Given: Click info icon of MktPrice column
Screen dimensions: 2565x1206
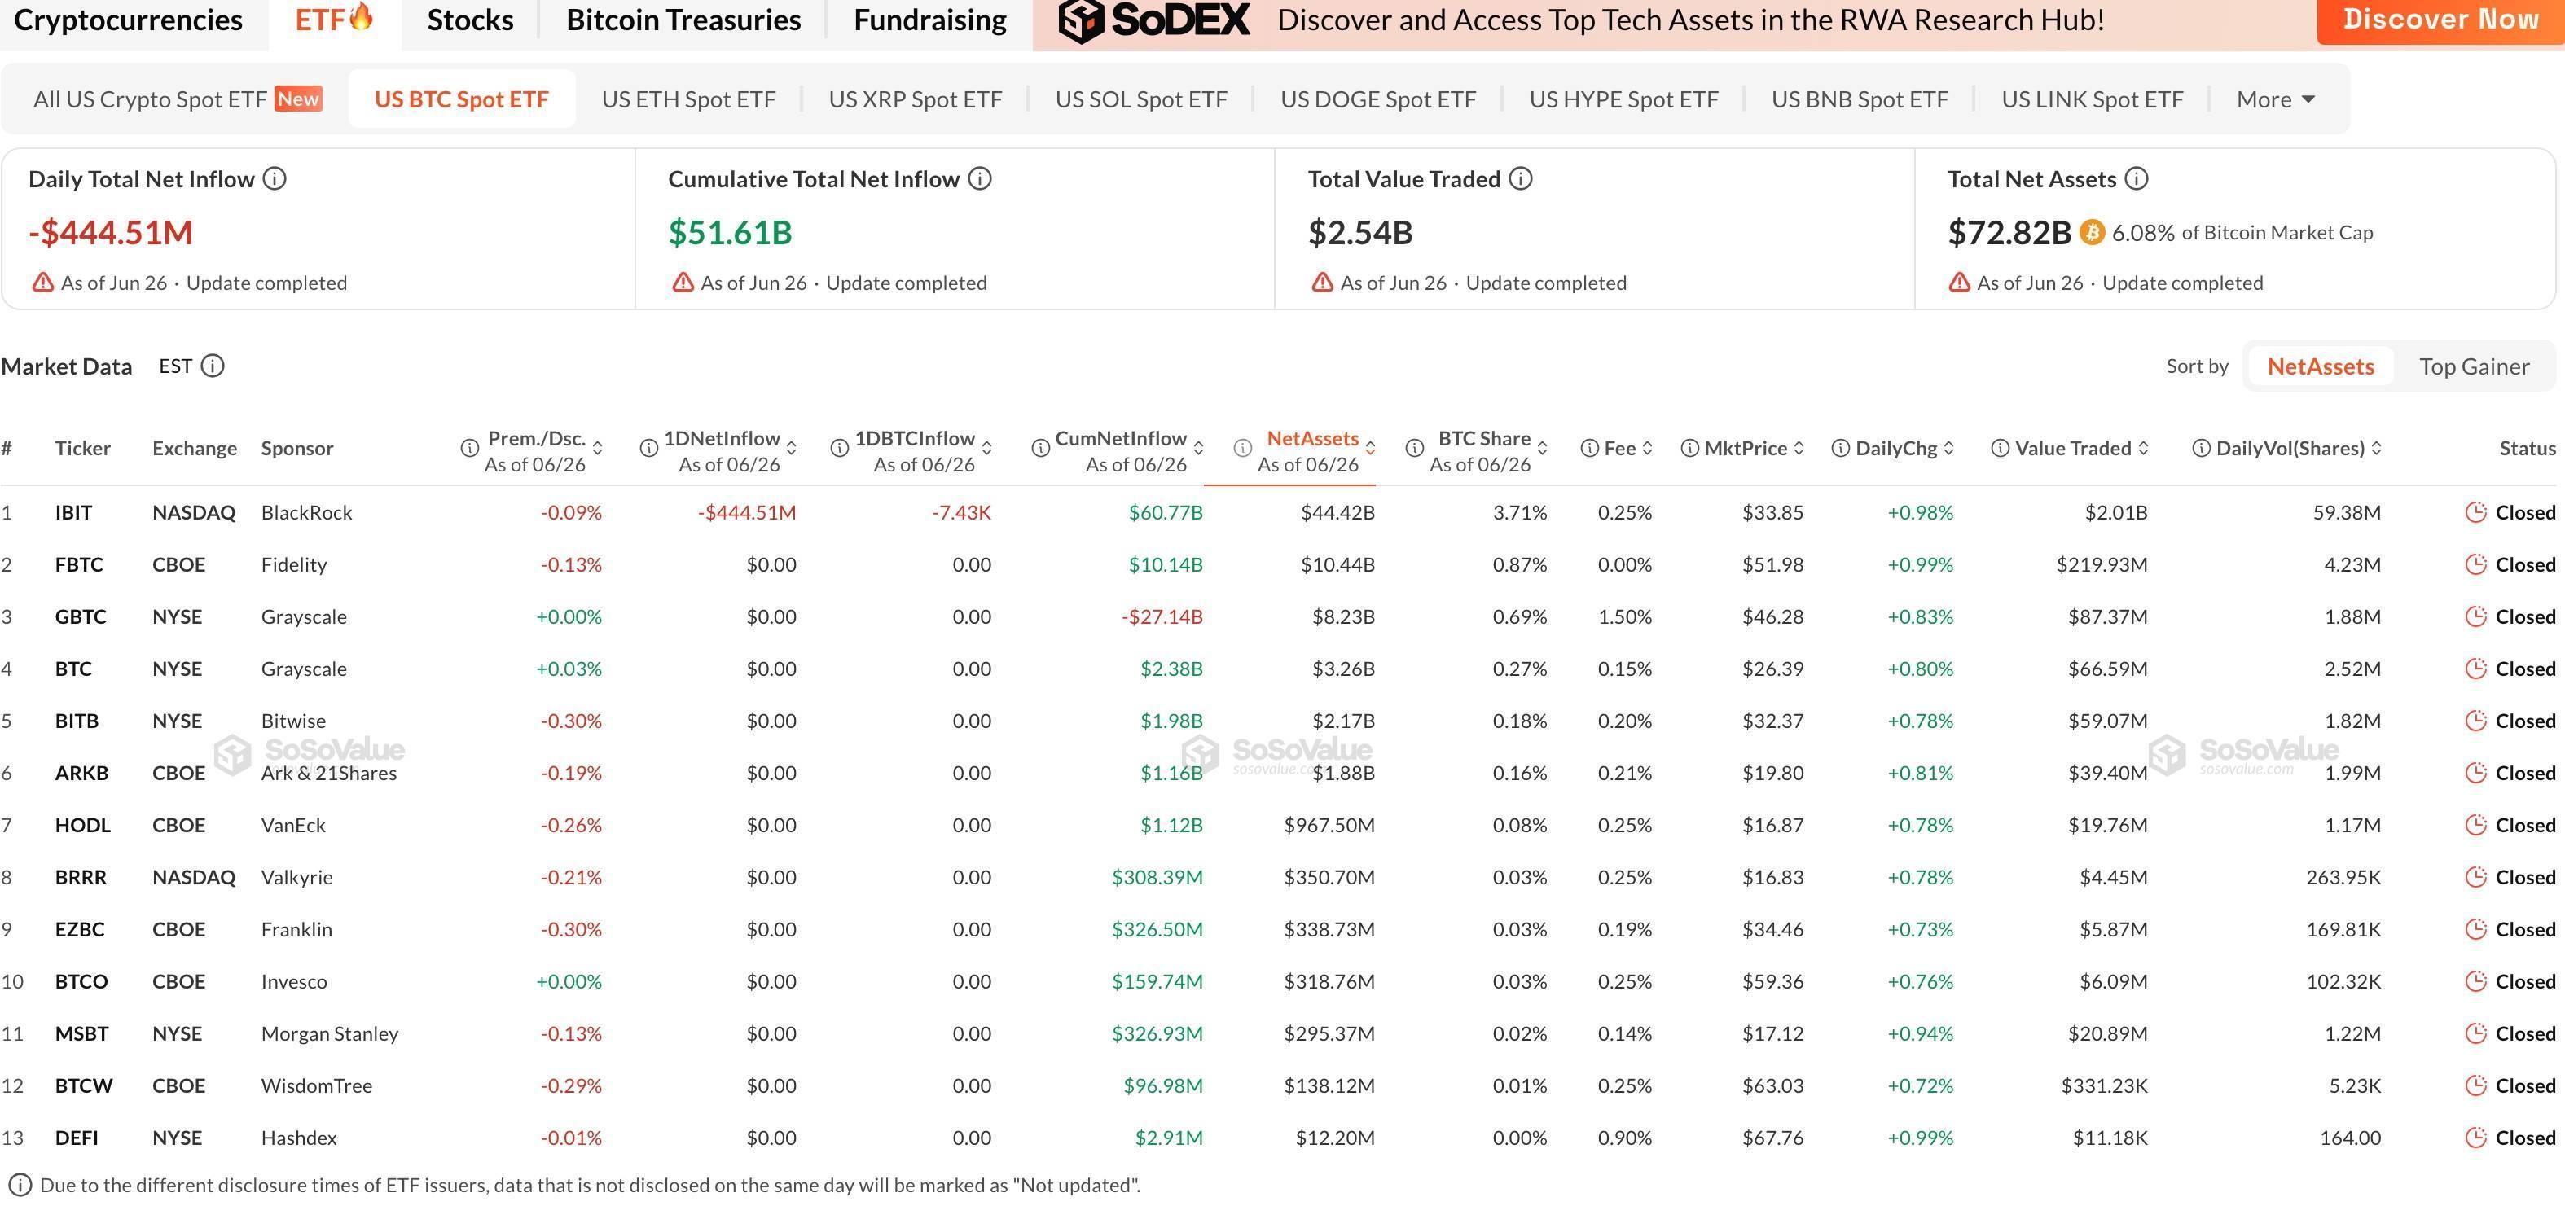Looking at the screenshot, I should (1689, 449).
